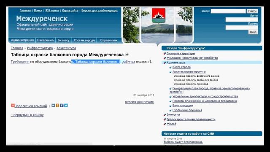
Task: Open news Выборы будут безопасными
Action: [183, 142]
